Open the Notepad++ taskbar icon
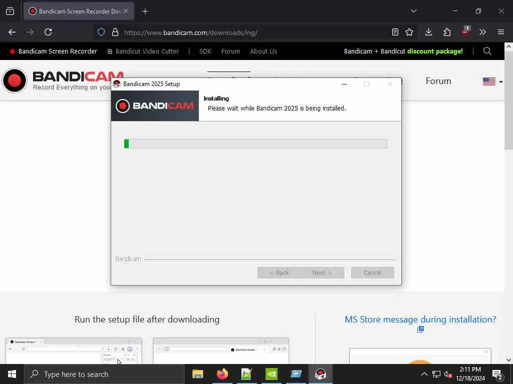Screen dimensions: 513x384 click(246, 374)
